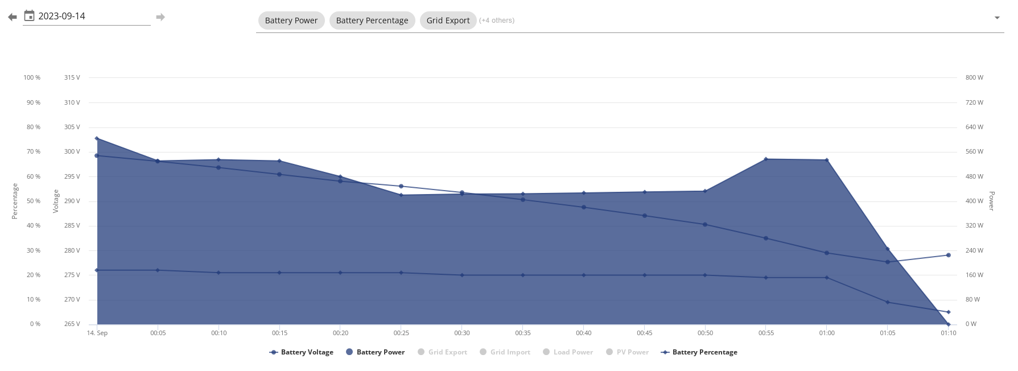The image size is (1018, 371).
Task: Click Battery Percentage marker at 01:05
Action: click(x=887, y=302)
